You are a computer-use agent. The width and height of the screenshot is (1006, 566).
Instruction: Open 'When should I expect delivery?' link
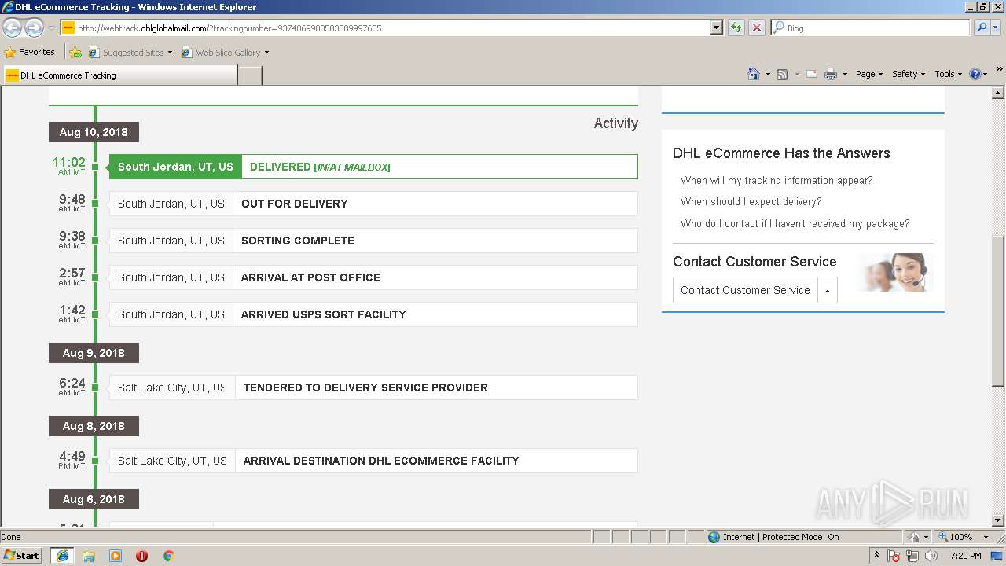(751, 201)
